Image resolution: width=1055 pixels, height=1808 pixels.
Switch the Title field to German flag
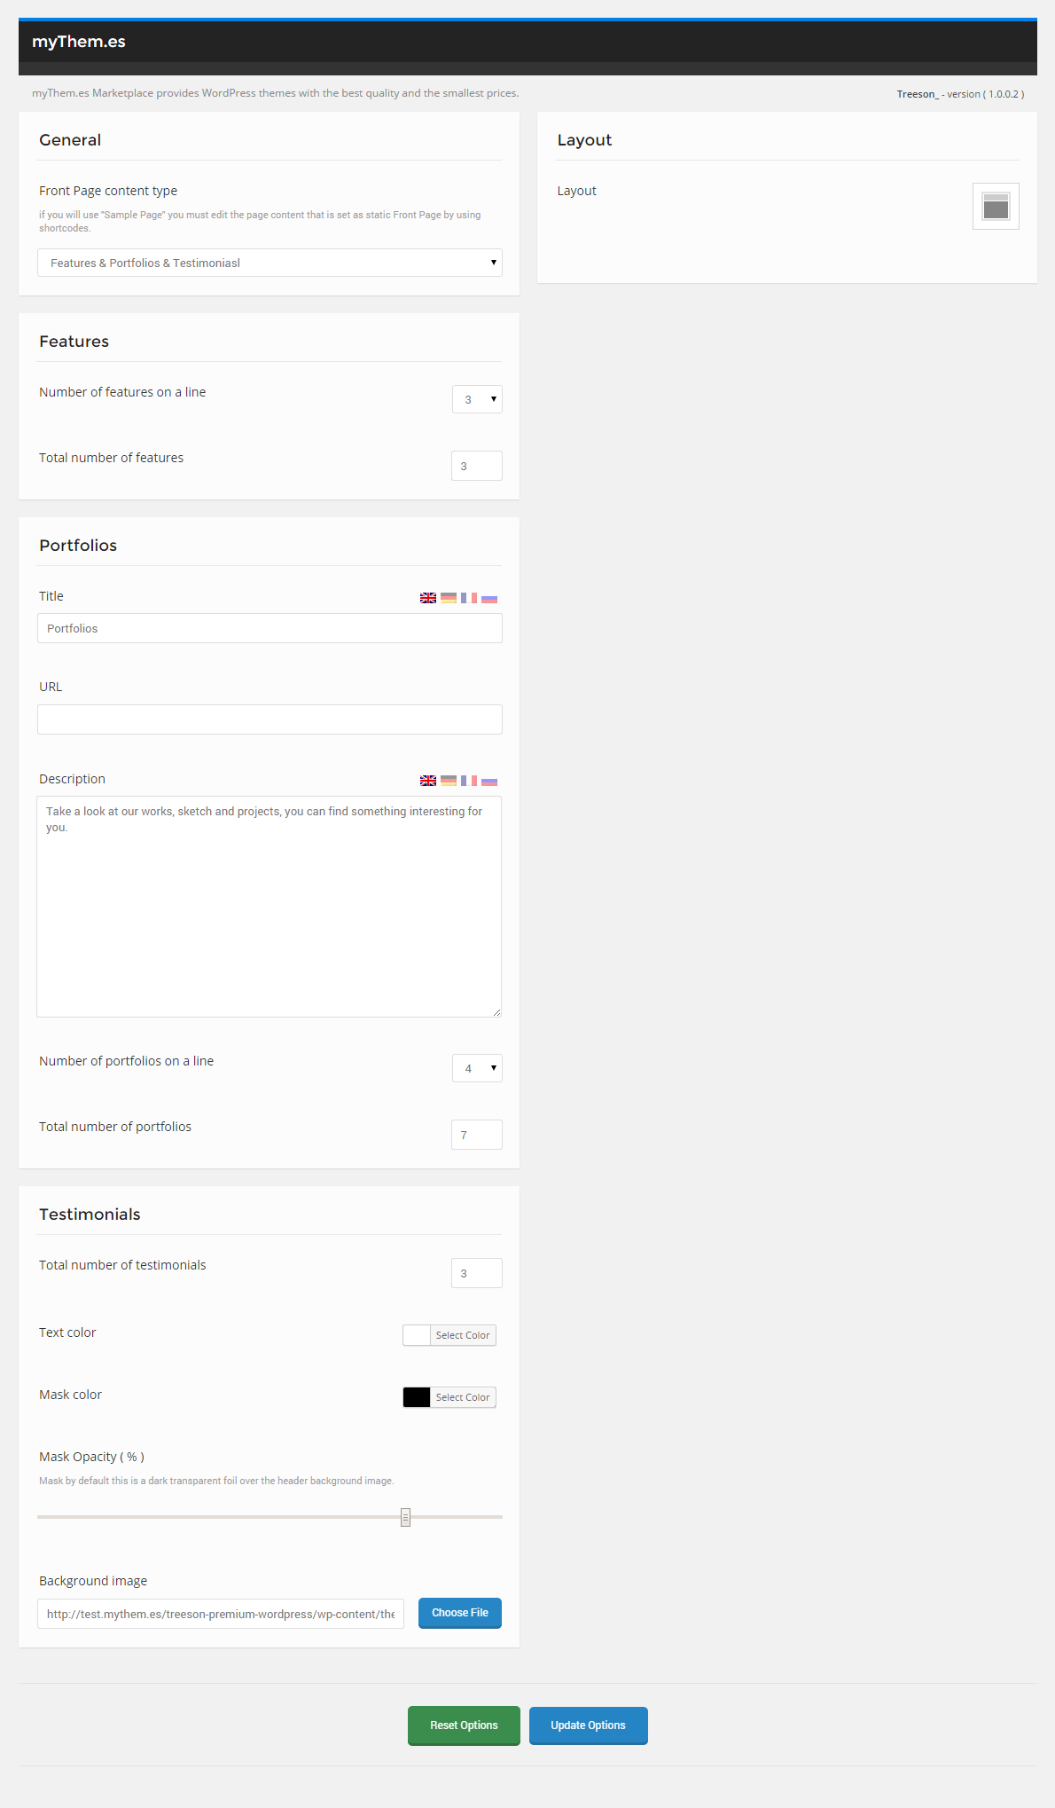(449, 598)
